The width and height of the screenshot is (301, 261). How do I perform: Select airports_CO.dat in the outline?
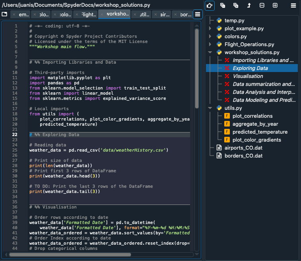(243, 148)
